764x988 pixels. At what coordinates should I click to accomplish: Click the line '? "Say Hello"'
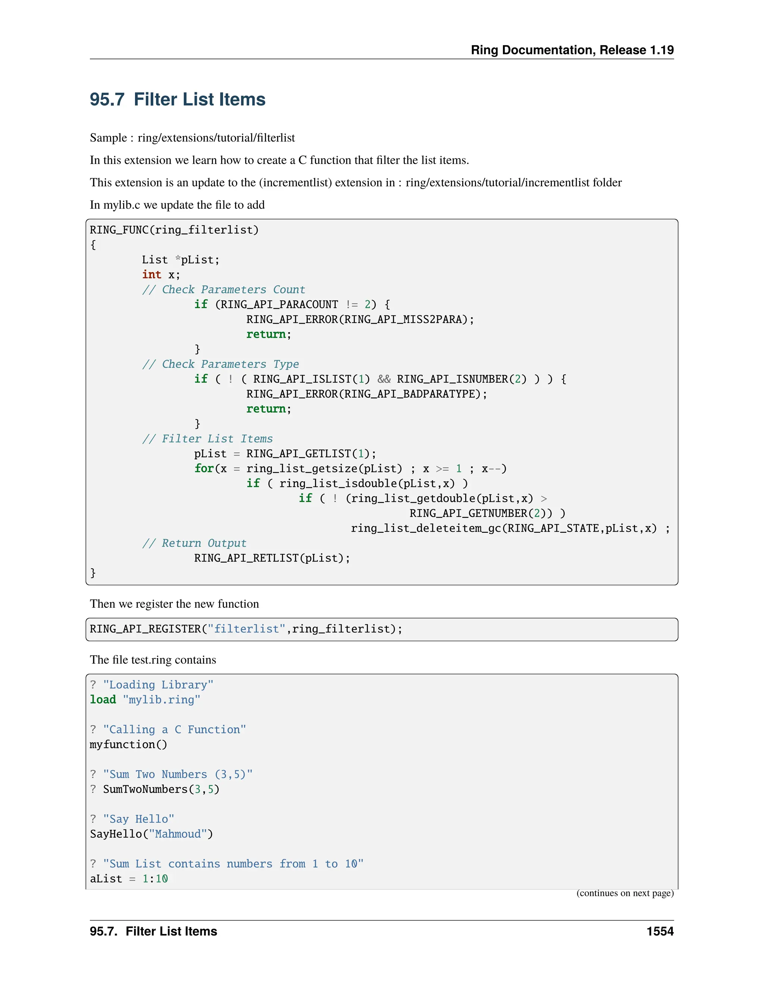[x=132, y=819]
